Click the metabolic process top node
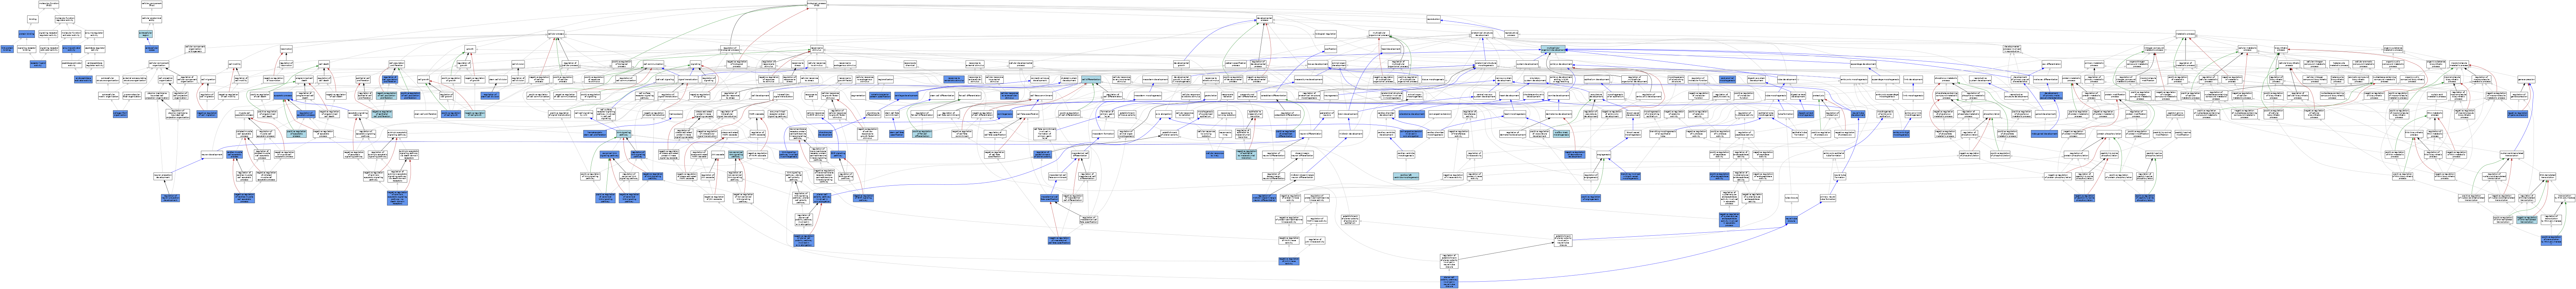 click(2186, 34)
